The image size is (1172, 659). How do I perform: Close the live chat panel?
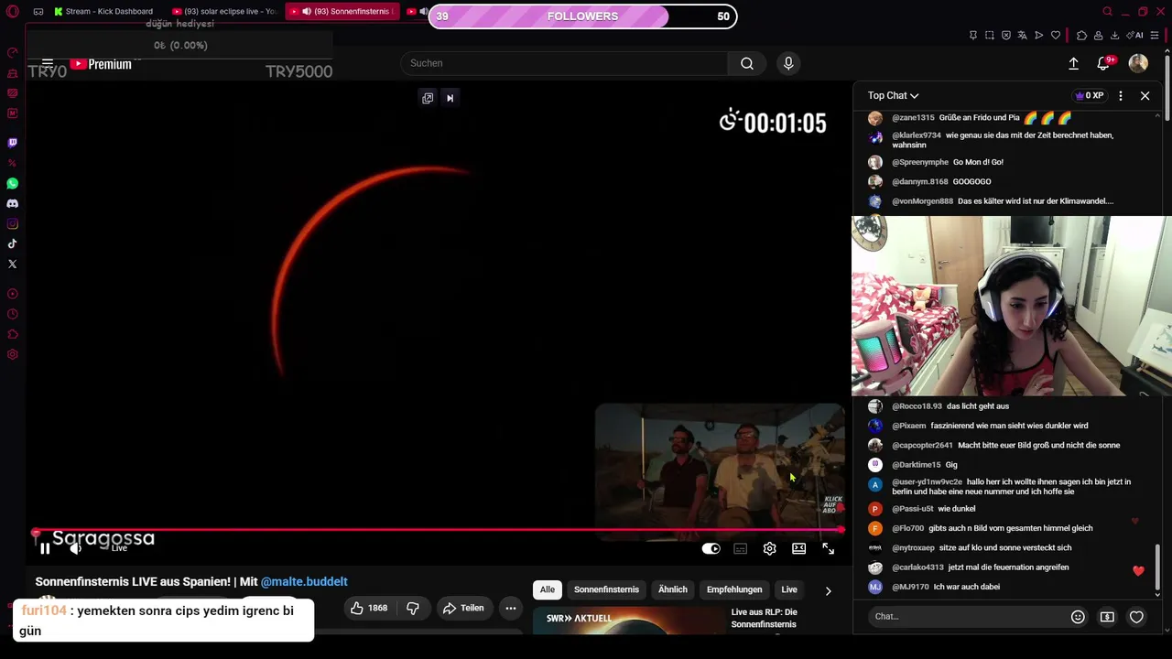1145,95
